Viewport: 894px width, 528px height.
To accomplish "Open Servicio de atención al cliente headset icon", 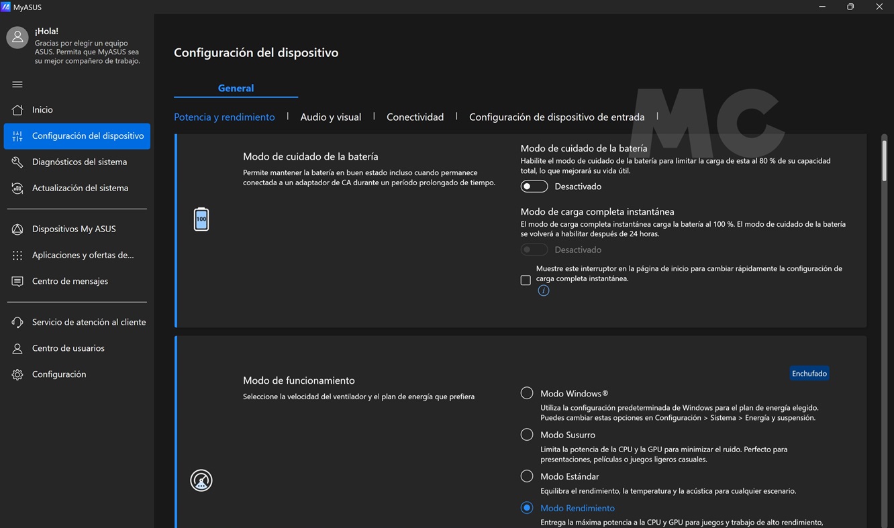I will click(17, 323).
